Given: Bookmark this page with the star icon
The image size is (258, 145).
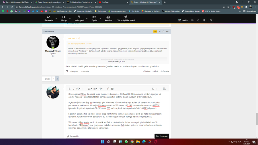Looking at the screenshot, I should point(228,7).
